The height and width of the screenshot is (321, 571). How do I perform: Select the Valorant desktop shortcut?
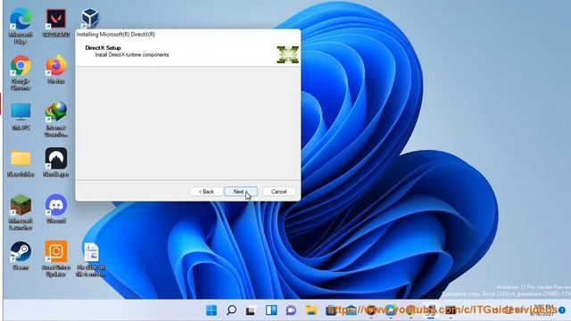coord(56,22)
